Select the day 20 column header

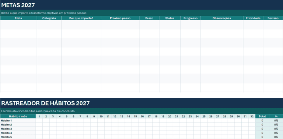click(170, 116)
